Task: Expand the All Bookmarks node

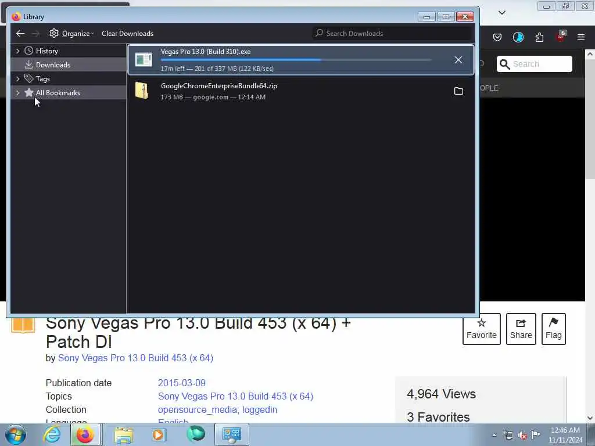Action: coord(17,92)
